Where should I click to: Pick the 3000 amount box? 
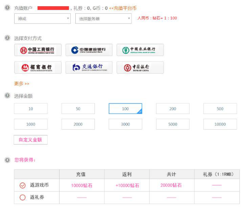coord(125,124)
